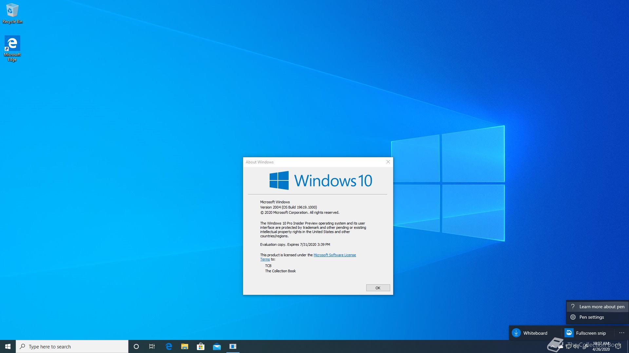Click the Windows 10 logo in the dialog
This screenshot has width=629, height=353.
(320, 180)
